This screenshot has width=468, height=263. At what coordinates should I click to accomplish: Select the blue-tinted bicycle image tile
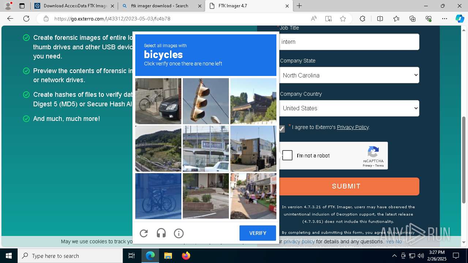click(x=158, y=196)
